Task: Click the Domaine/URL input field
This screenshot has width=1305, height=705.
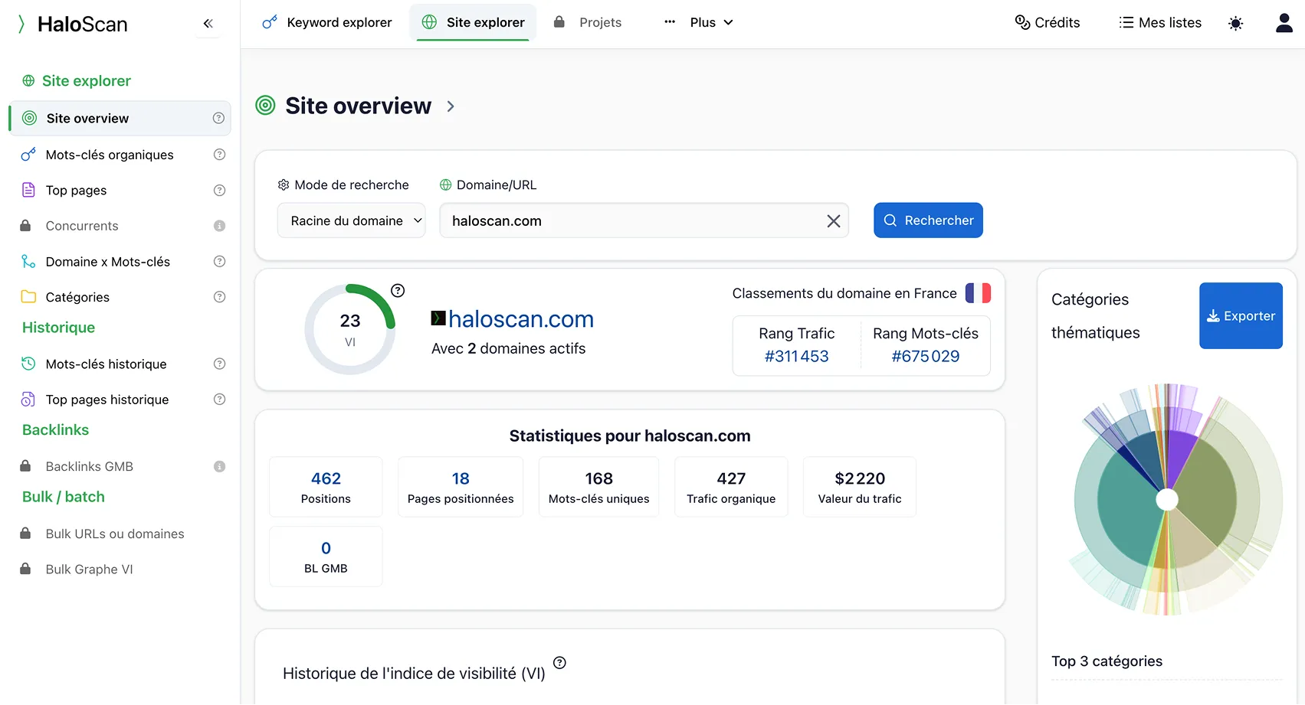Action: pos(644,220)
